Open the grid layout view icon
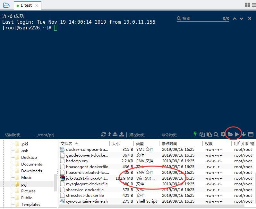 pos(248,5)
